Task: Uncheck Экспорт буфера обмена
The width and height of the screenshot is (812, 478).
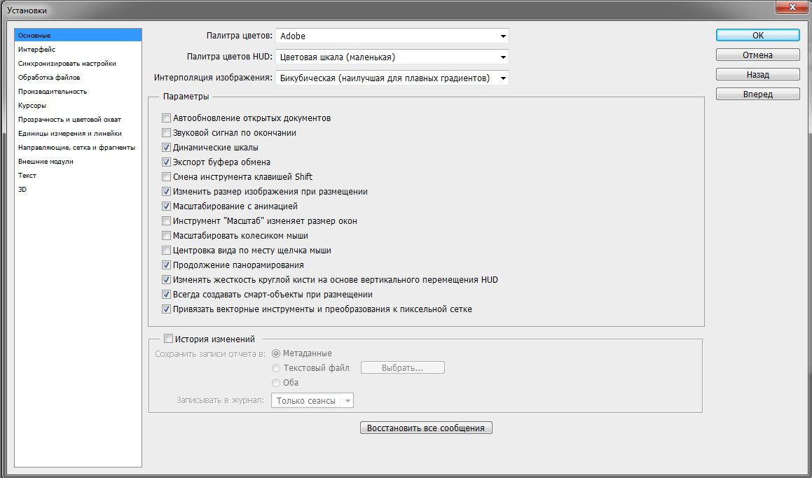Action: pos(167,162)
